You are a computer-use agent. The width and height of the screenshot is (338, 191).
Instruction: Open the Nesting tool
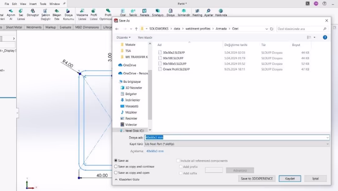tap(197, 13)
